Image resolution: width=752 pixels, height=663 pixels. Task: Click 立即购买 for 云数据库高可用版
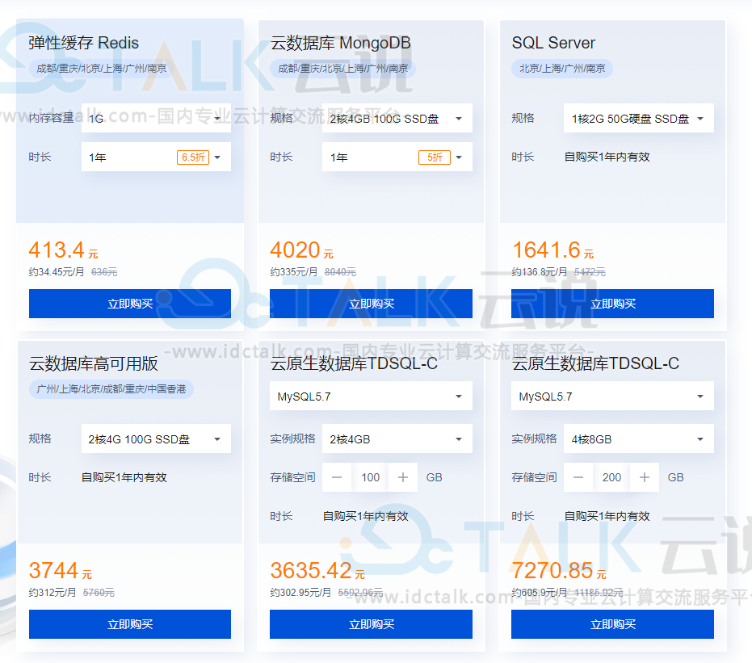point(130,624)
